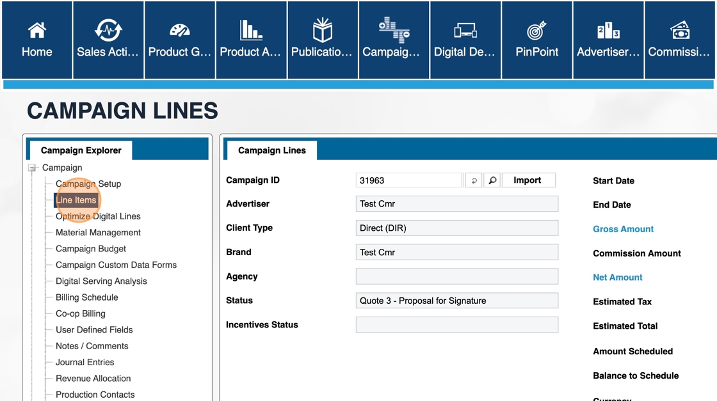Click the Import button
717x401 pixels.
(529, 180)
